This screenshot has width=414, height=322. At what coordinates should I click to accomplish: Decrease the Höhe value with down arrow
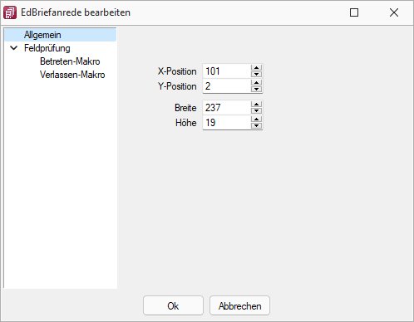(256, 125)
